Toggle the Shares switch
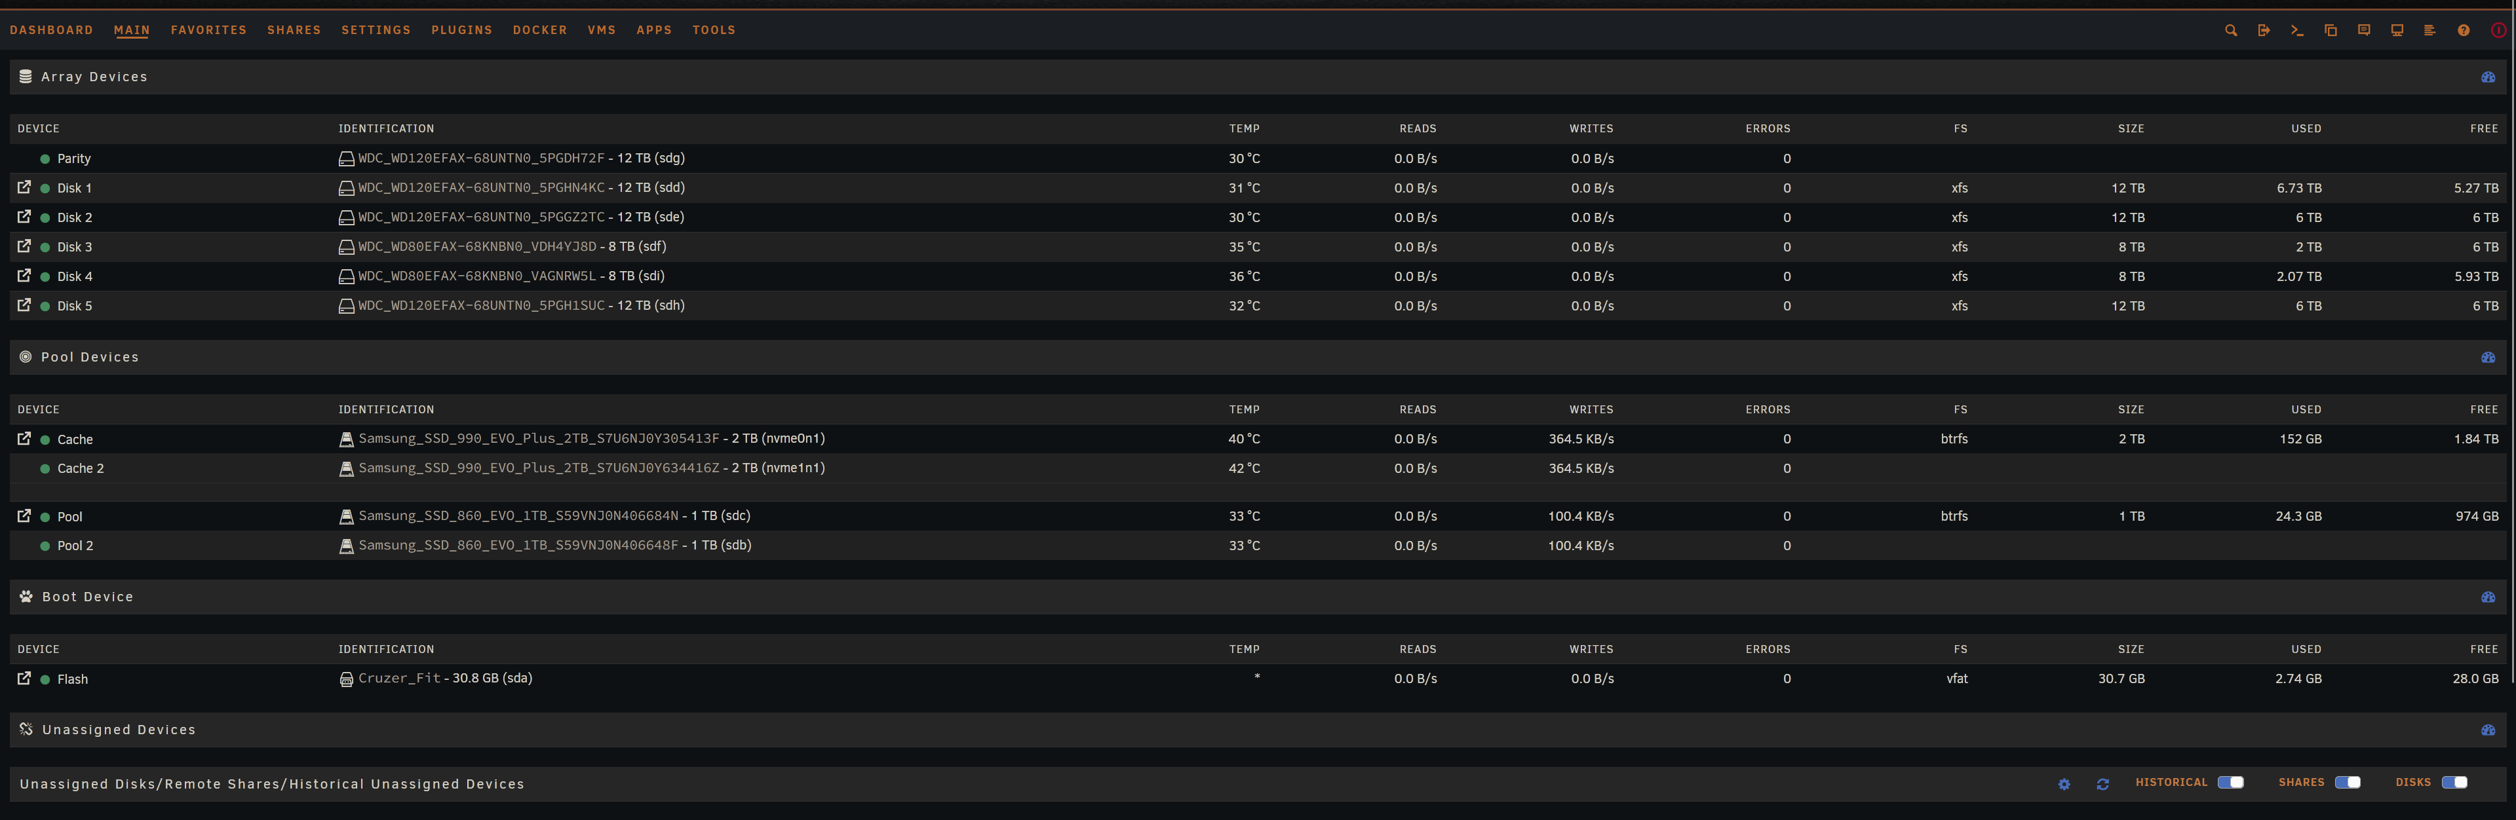This screenshot has width=2516, height=820. click(x=2347, y=782)
